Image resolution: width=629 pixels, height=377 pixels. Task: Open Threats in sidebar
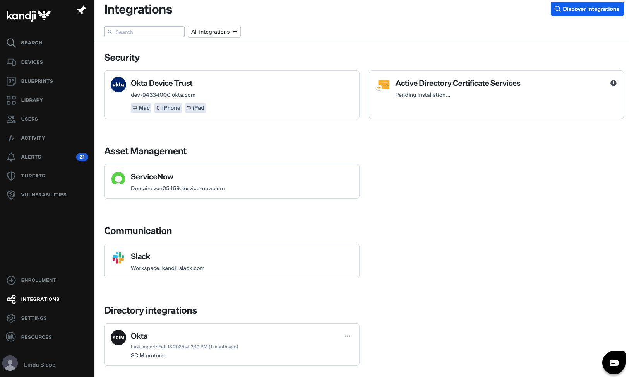33,176
